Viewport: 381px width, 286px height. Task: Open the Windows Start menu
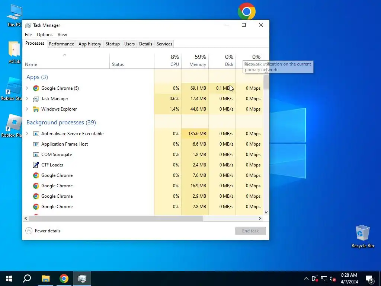click(9, 279)
